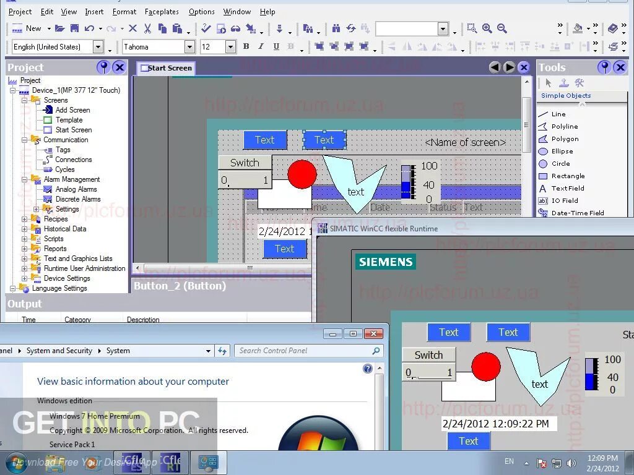Open the Insert menu
This screenshot has height=475, width=634.
coord(94,12)
